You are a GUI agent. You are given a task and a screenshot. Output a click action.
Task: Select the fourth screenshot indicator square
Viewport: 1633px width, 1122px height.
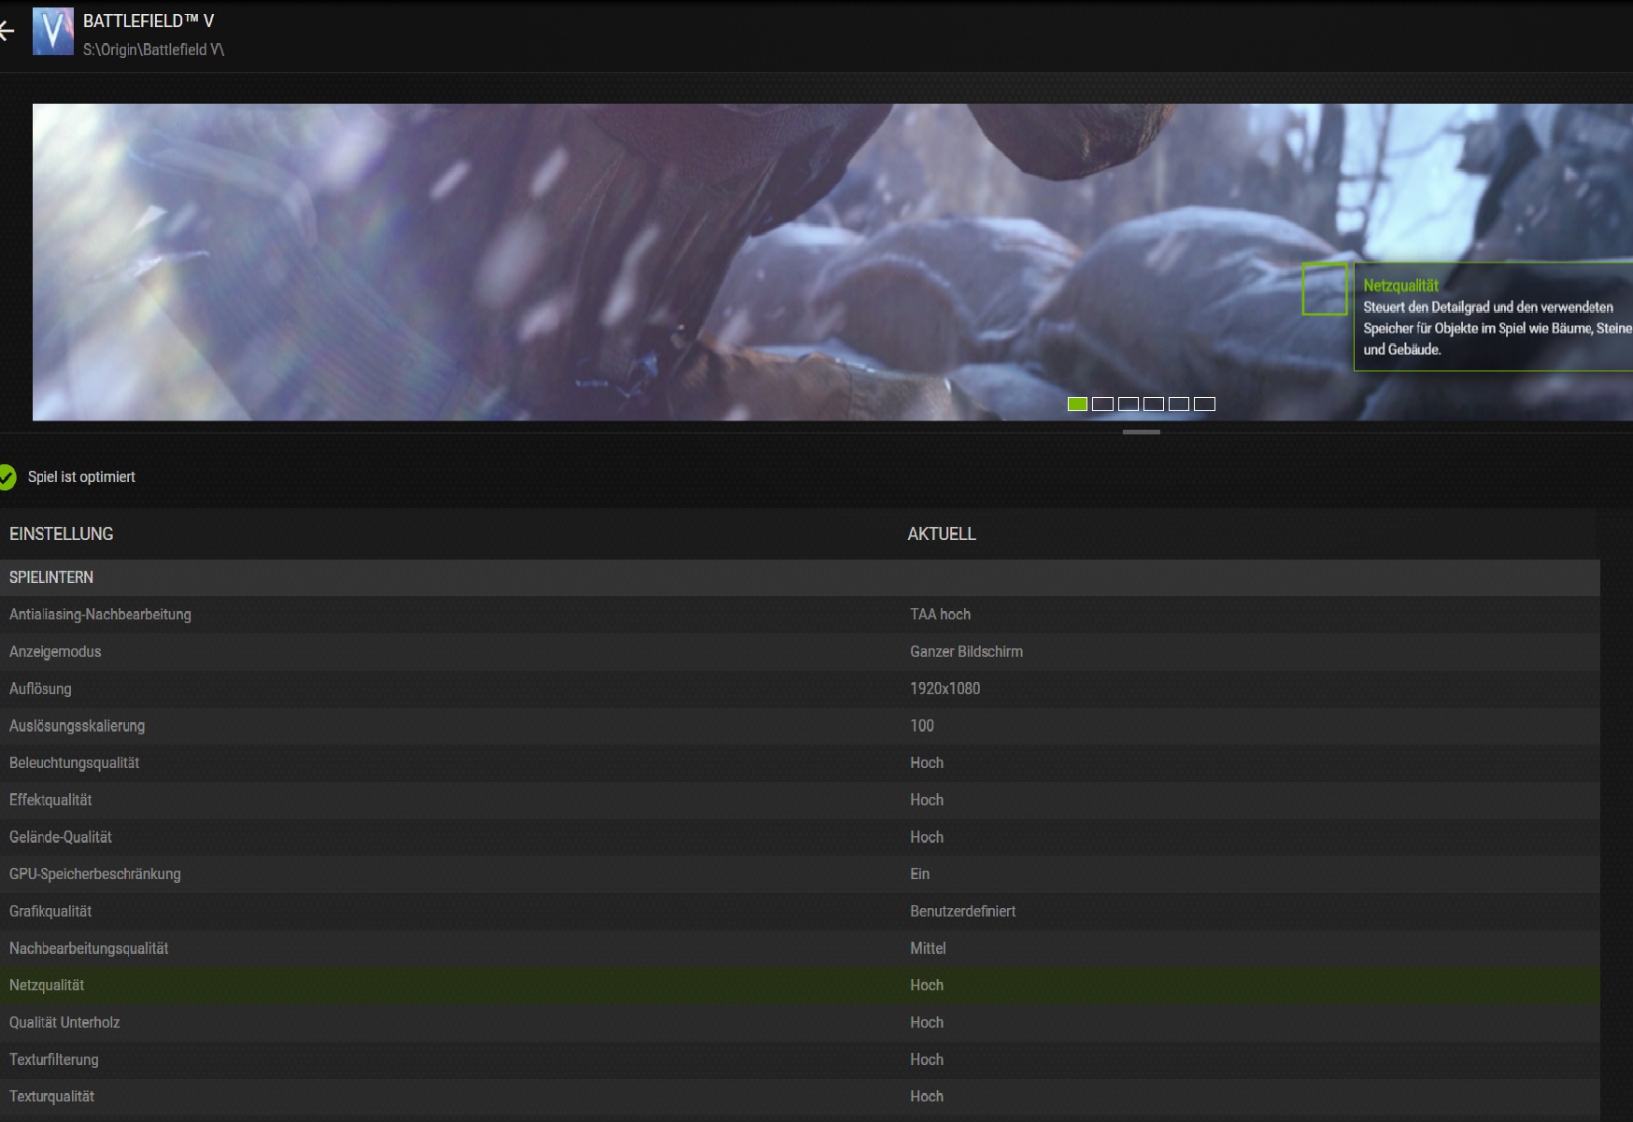point(1154,404)
